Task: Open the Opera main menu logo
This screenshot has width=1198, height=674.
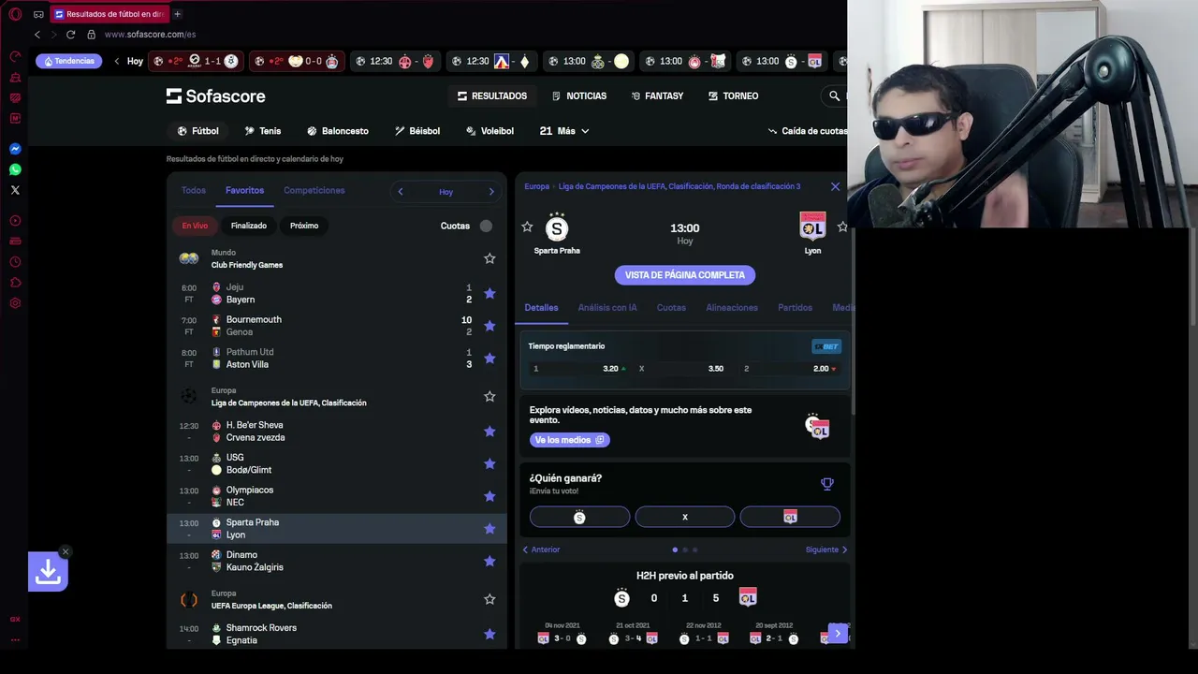Action: [x=15, y=14]
